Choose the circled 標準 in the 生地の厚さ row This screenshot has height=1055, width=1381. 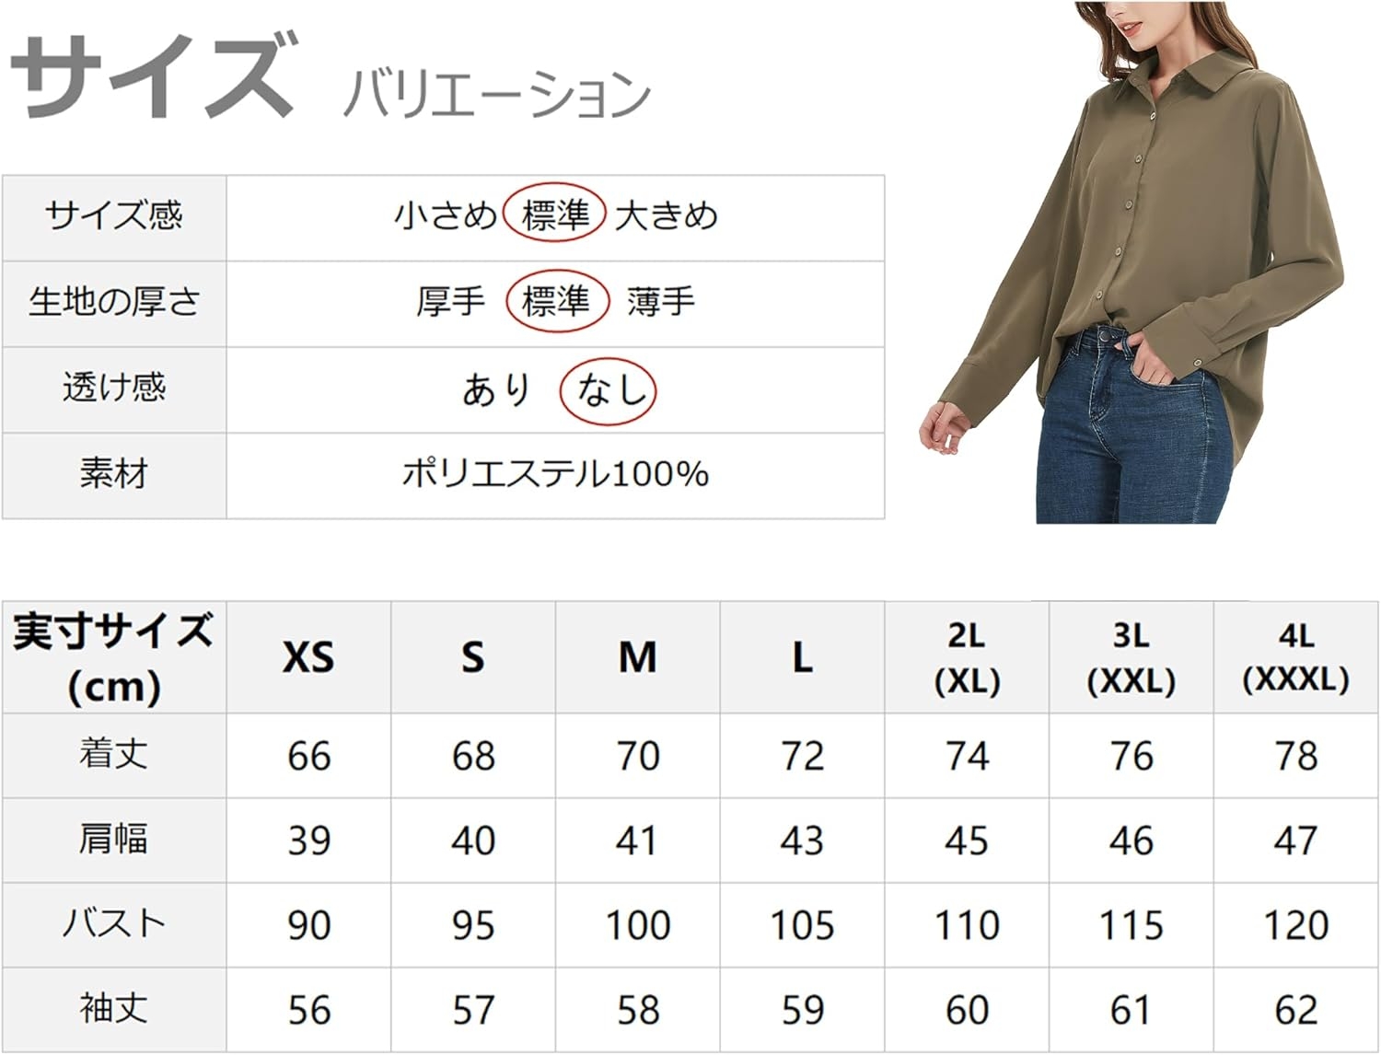click(x=557, y=302)
